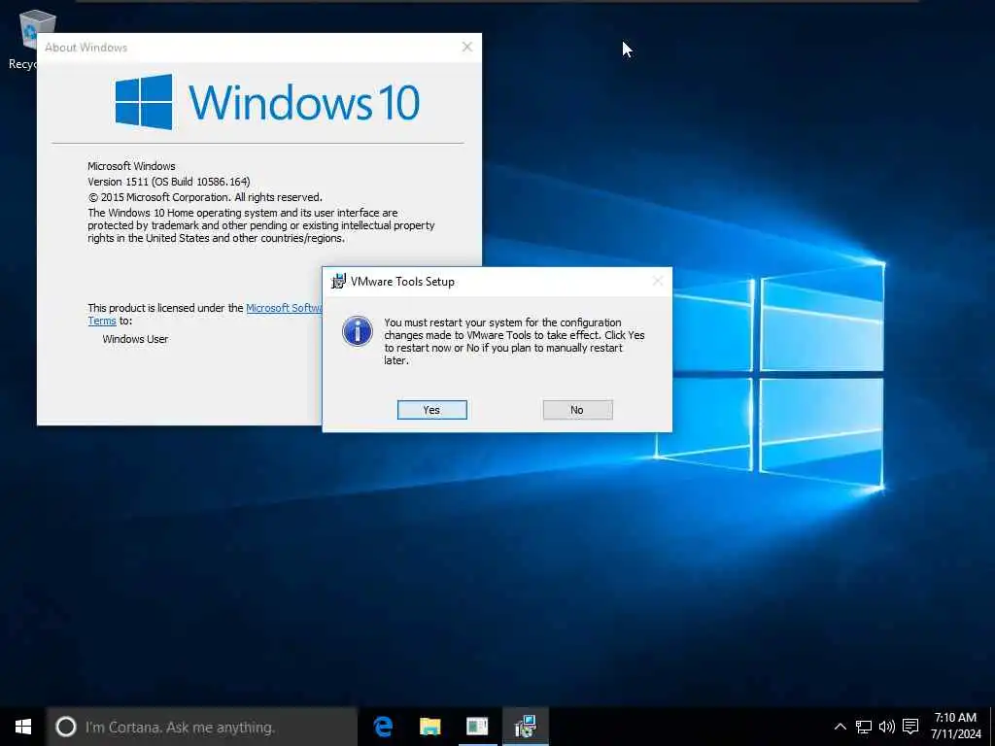
Task: Open File Explorer from the taskbar
Action: 429,727
